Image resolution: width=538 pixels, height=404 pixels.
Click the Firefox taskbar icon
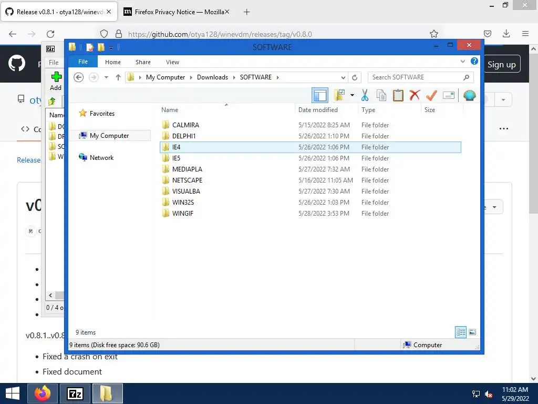point(43,393)
